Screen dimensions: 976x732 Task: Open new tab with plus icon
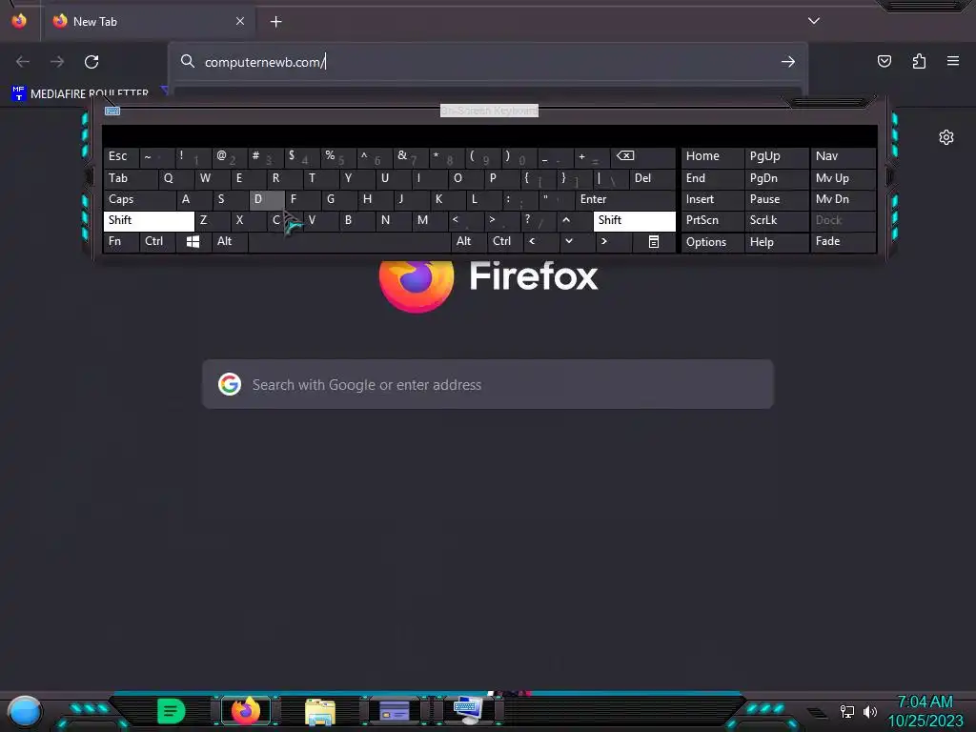[275, 22]
